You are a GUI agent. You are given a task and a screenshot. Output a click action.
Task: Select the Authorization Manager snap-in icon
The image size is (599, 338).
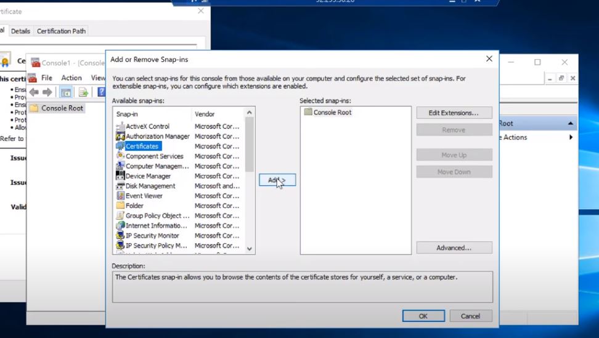click(x=120, y=136)
